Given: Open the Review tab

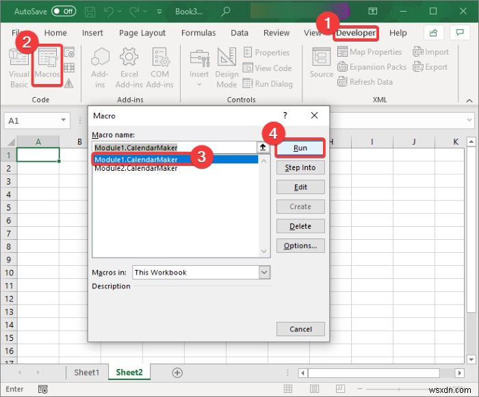Looking at the screenshot, I should [x=276, y=33].
